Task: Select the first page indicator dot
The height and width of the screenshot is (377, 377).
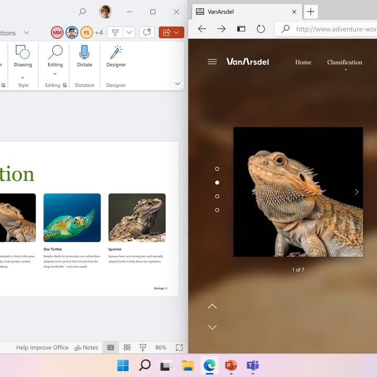Action: [217, 169]
